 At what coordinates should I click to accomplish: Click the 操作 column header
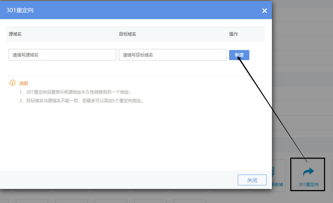coord(233,34)
